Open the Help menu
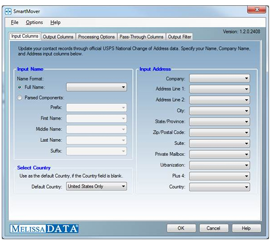Viewport: 273px width, 245px height. coord(56,22)
